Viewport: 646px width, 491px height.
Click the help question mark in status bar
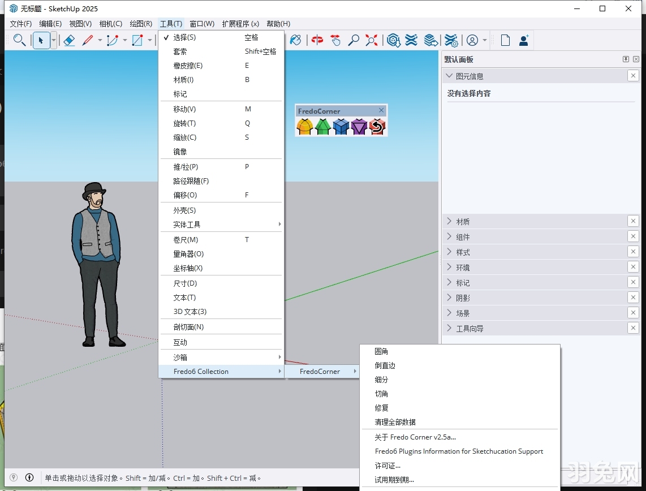[12, 478]
